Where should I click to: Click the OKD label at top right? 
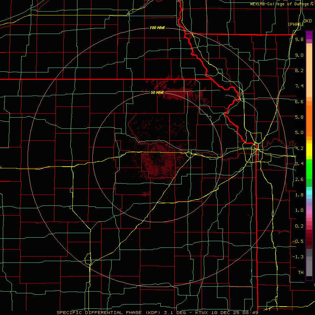click(x=308, y=21)
